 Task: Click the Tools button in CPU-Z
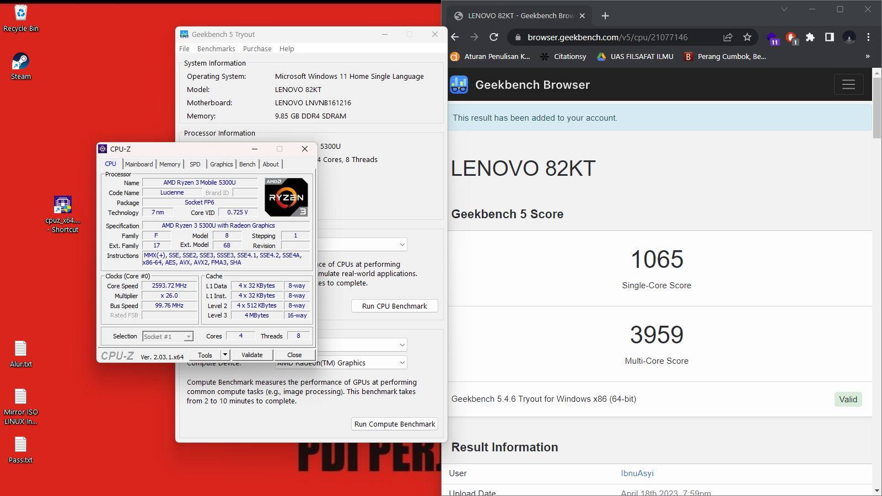(205, 355)
